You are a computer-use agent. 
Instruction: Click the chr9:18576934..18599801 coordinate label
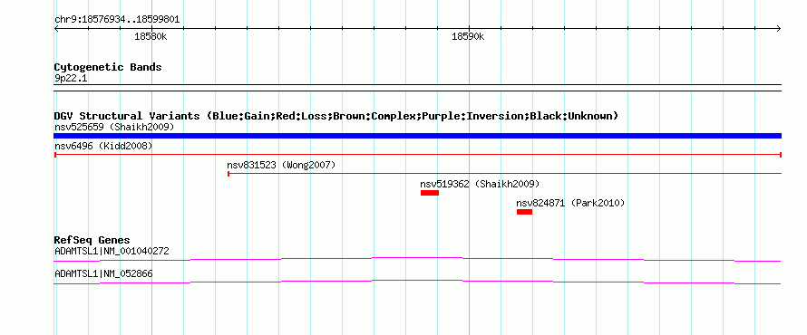click(117, 20)
